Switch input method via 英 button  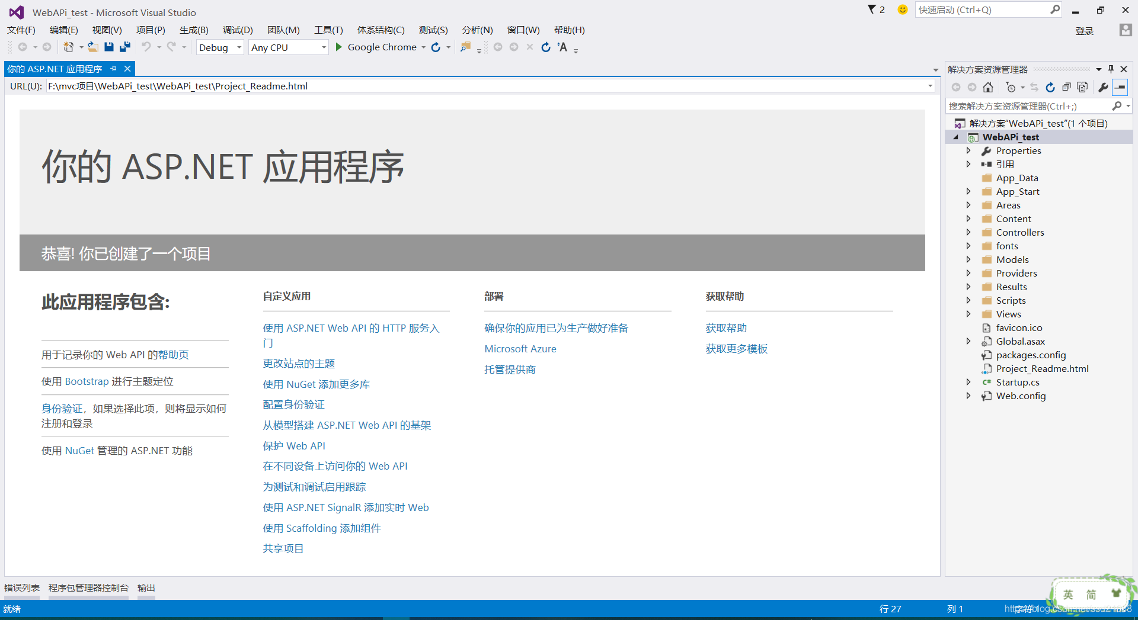tap(1068, 595)
